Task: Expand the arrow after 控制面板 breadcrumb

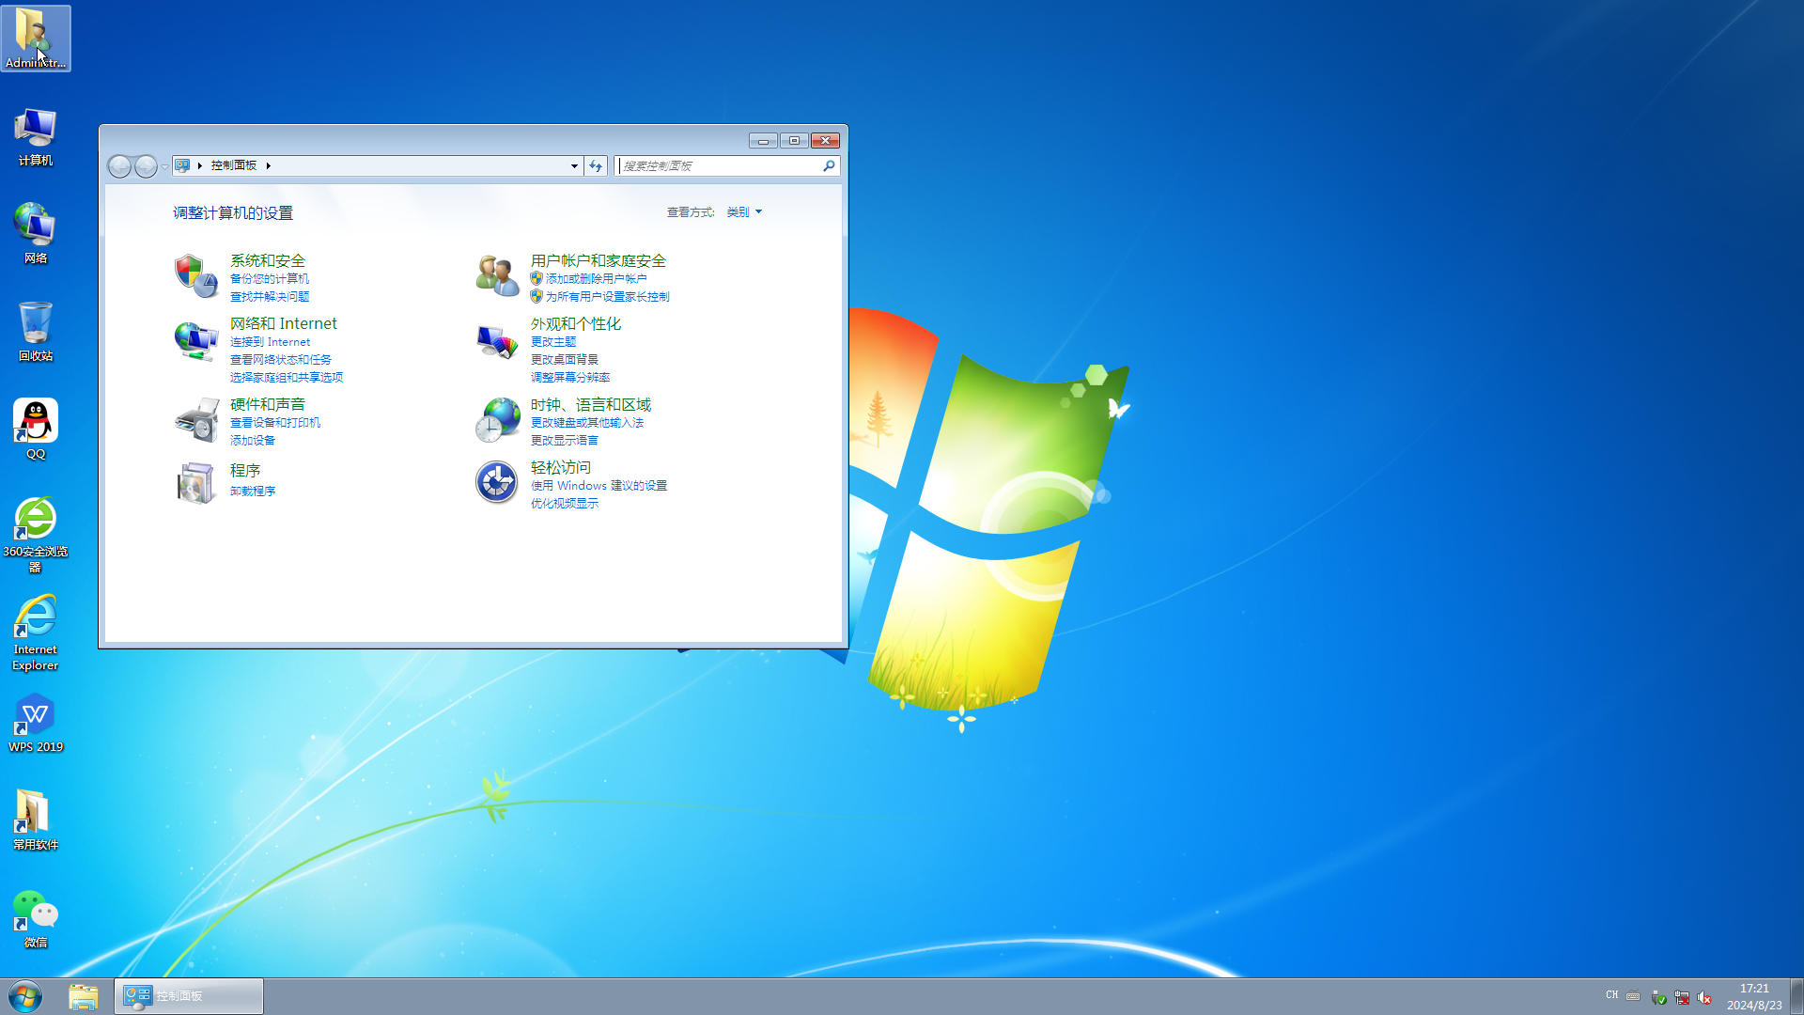Action: click(x=269, y=165)
